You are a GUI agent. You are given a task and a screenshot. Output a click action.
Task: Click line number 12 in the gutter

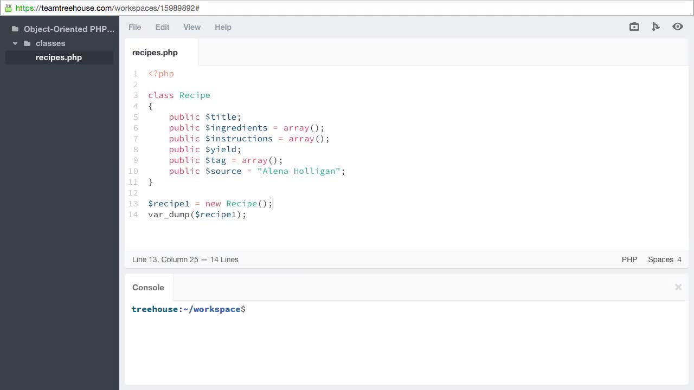(x=133, y=193)
